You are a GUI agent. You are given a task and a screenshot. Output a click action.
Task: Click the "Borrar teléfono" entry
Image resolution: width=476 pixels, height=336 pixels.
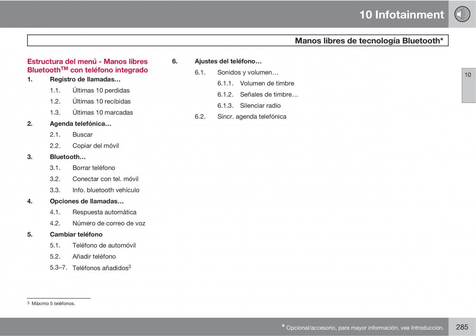point(94,168)
